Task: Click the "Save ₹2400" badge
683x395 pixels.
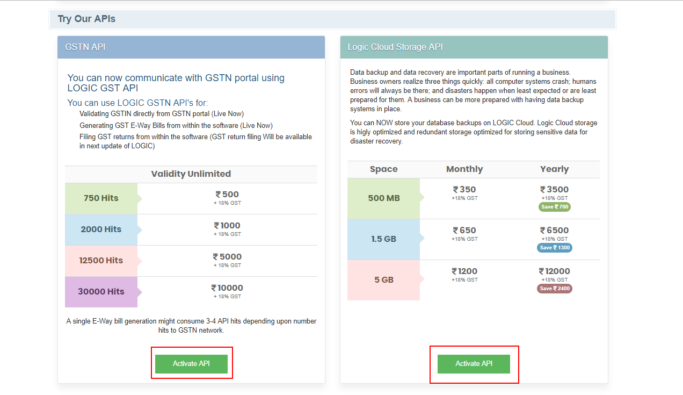Action: point(554,289)
